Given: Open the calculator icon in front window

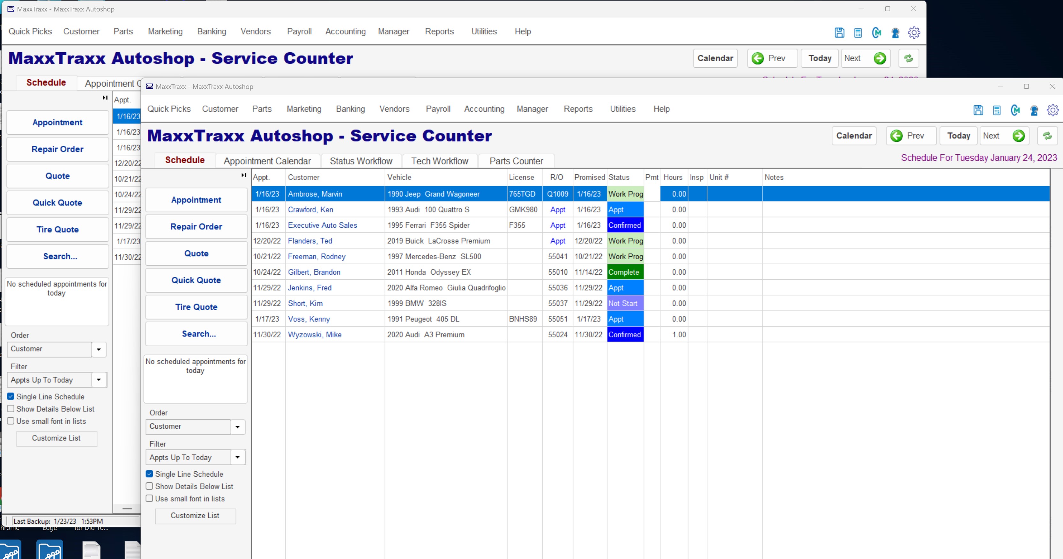Looking at the screenshot, I should [997, 110].
